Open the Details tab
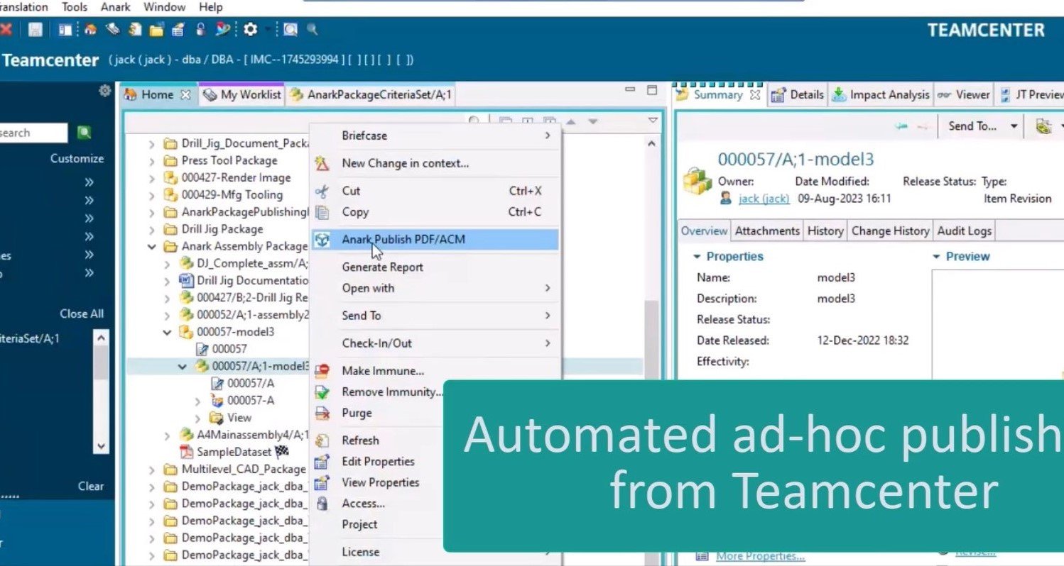The width and height of the screenshot is (1064, 566). click(798, 95)
